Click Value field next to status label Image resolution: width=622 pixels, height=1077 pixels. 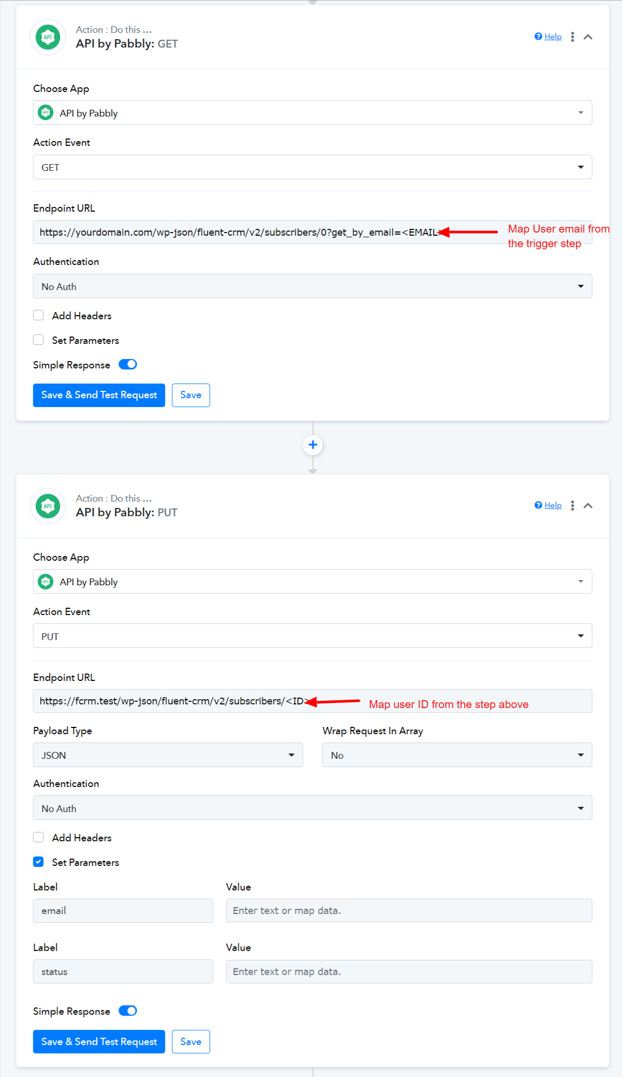(409, 971)
